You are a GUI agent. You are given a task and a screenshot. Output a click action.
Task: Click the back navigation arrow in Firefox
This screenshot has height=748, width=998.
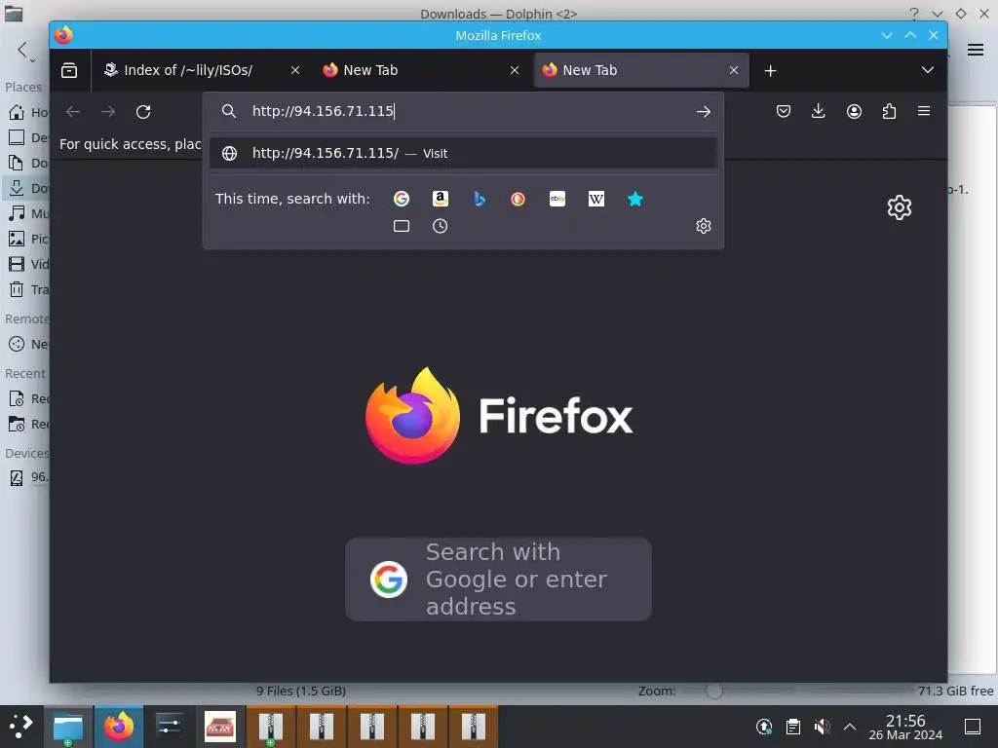[x=73, y=112]
